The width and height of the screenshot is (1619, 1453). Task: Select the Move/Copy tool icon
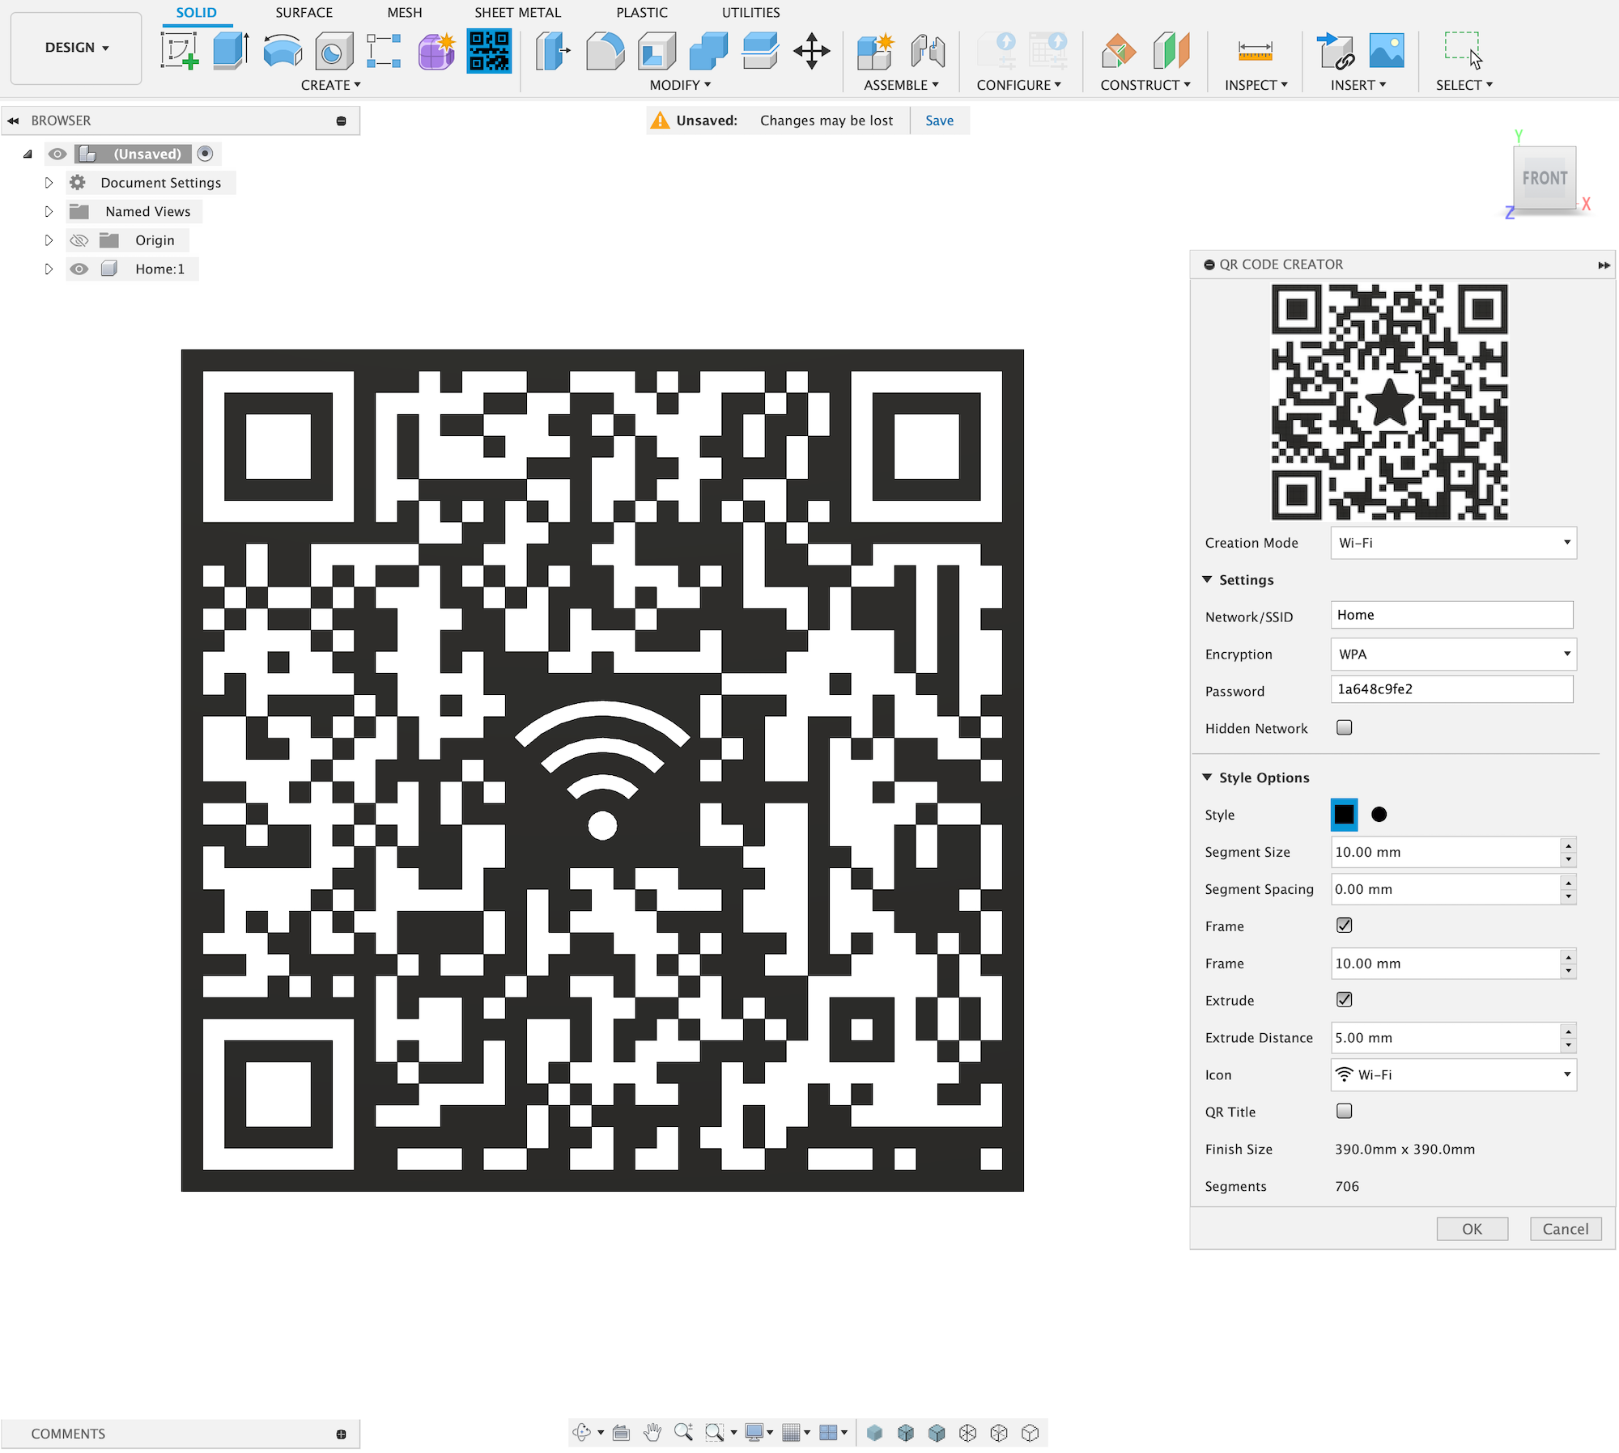click(811, 51)
